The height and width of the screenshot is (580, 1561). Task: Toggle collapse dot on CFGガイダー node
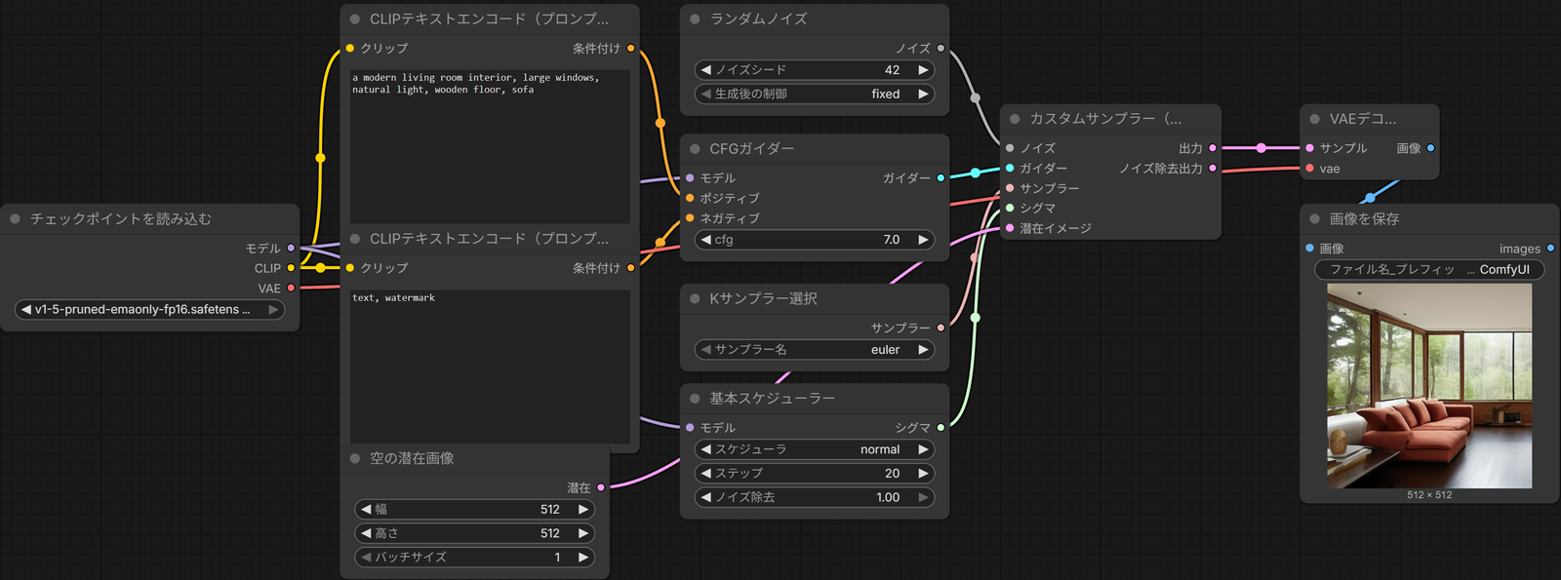(695, 149)
